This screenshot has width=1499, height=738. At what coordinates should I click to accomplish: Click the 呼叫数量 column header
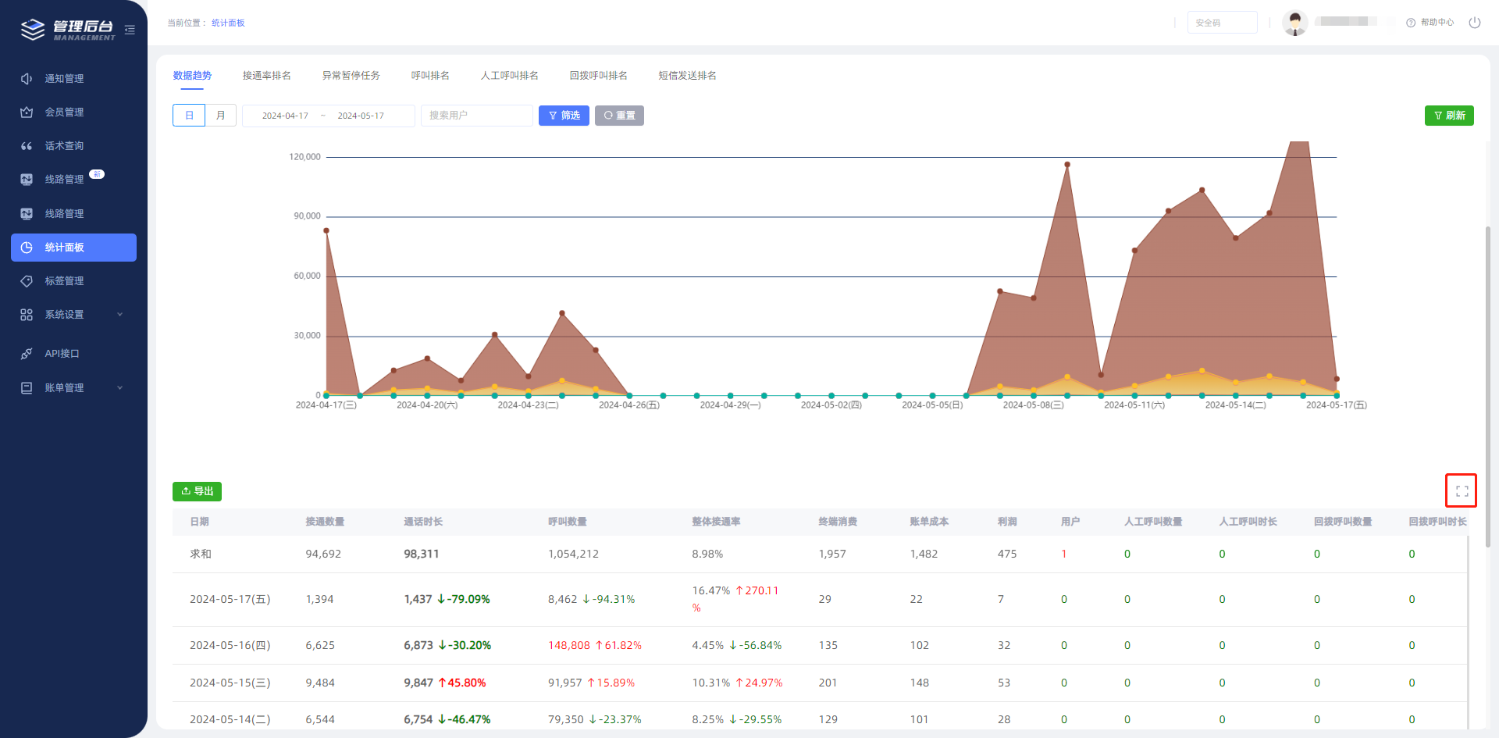click(568, 522)
